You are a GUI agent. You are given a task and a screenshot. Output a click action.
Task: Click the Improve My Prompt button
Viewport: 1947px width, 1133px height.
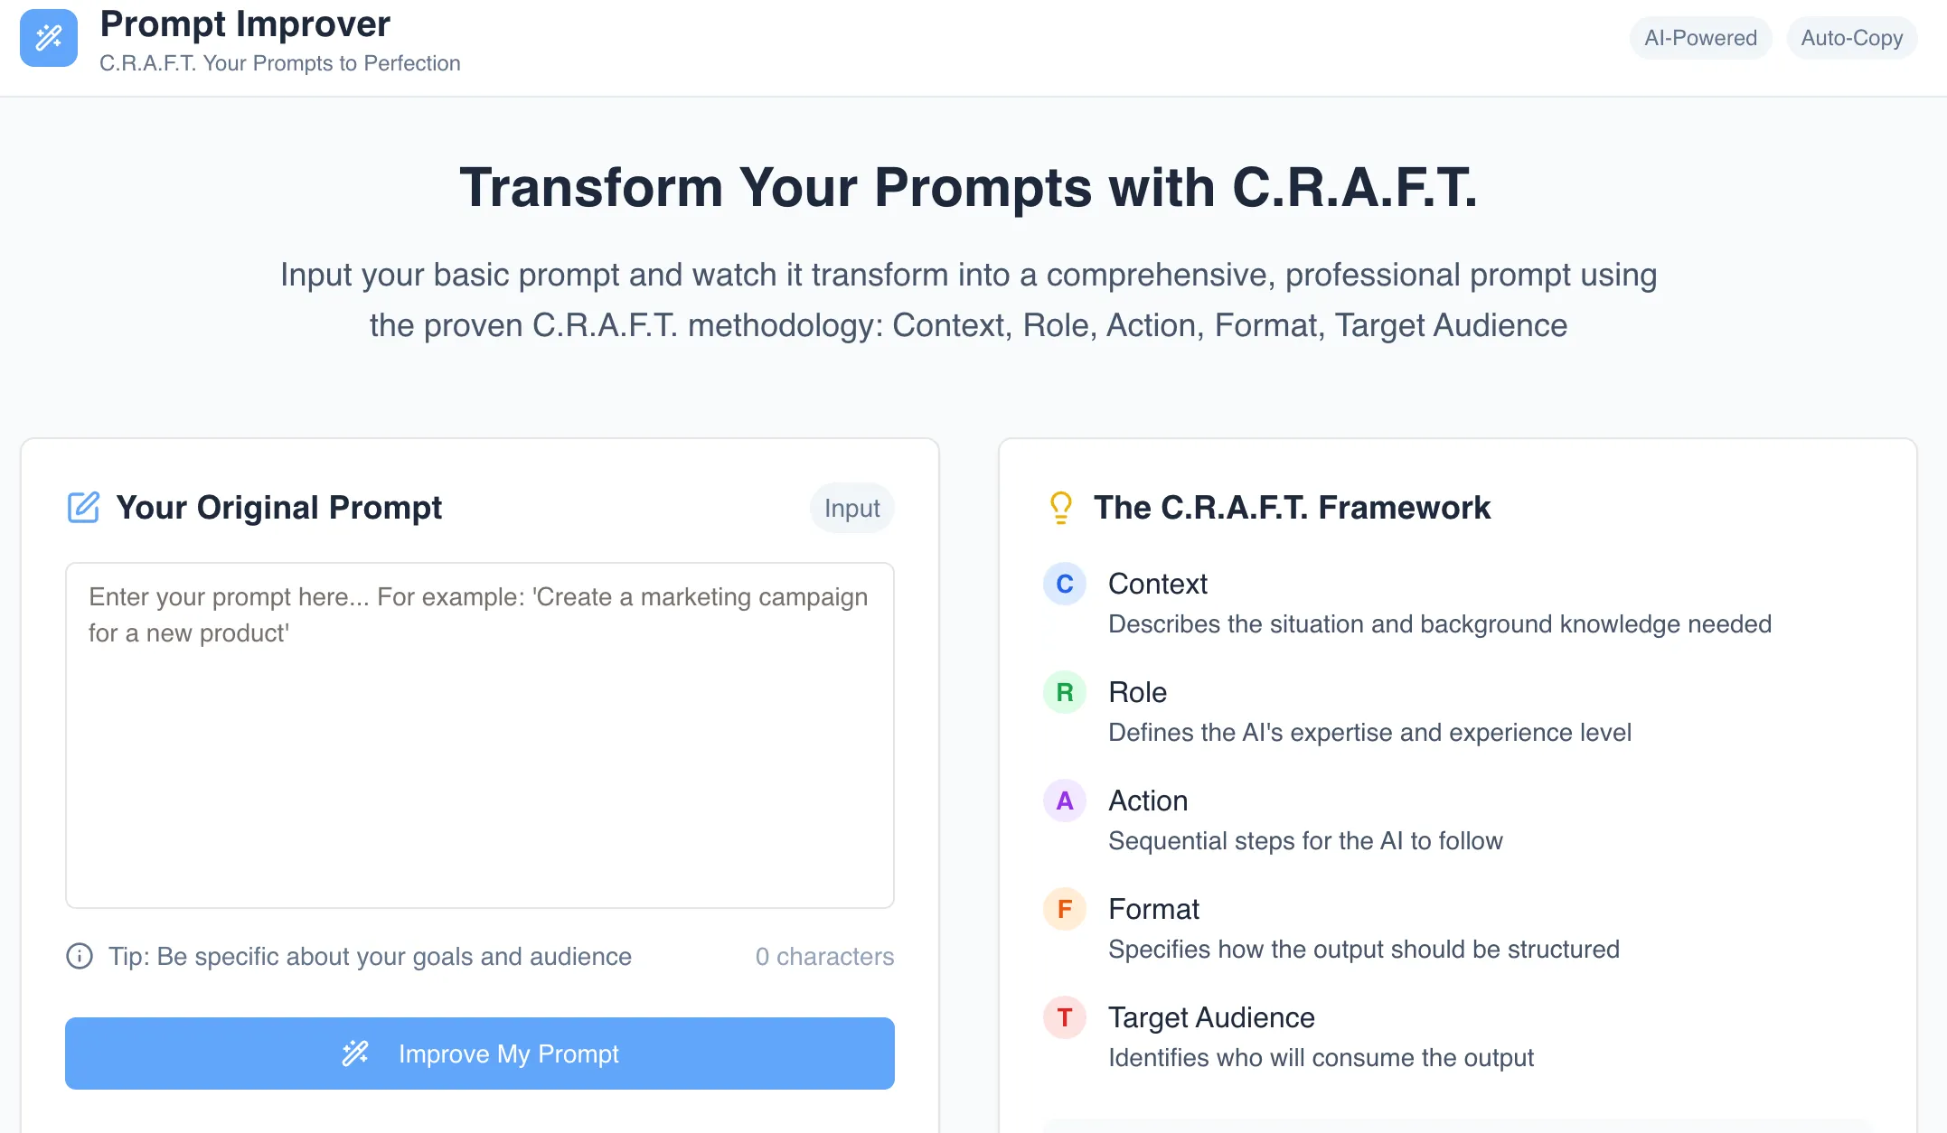tap(480, 1053)
